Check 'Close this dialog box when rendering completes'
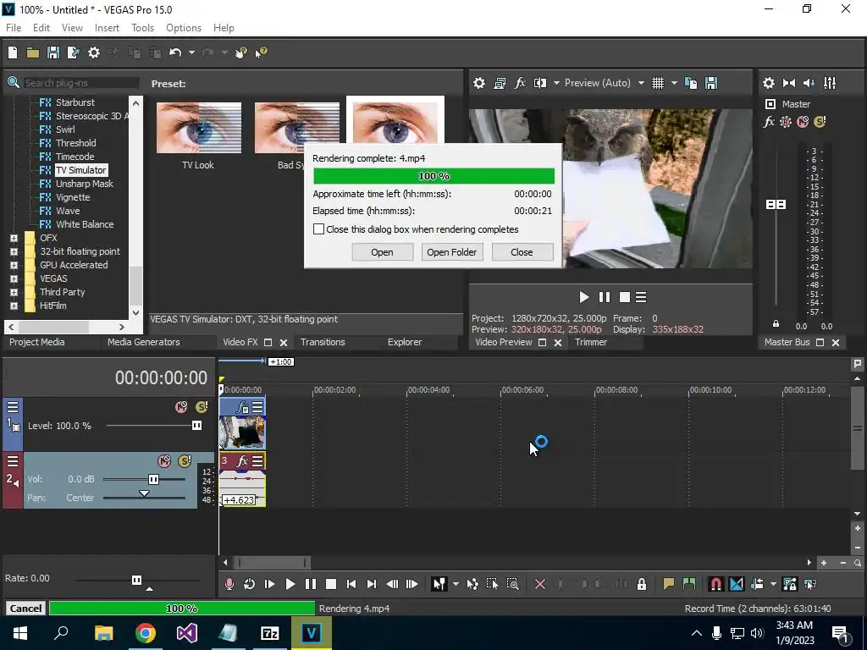Viewport: 867px width, 650px height. tap(318, 229)
